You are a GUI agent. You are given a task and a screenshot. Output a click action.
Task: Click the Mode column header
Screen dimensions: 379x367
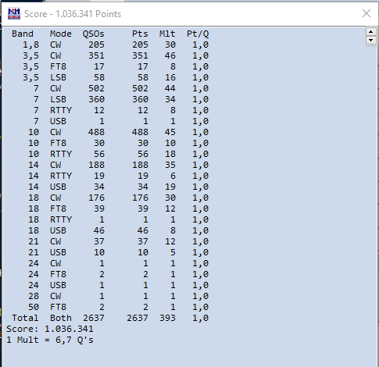pos(61,34)
